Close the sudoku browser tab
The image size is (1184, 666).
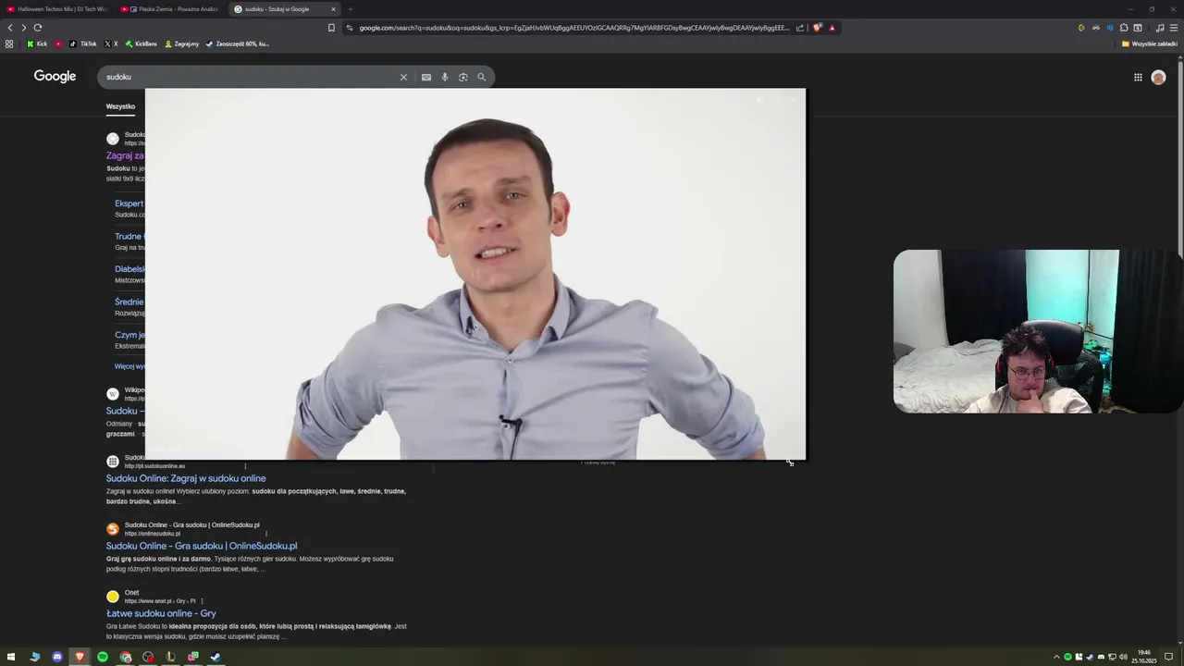point(333,9)
